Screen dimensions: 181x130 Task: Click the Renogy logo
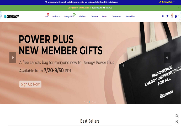click(12, 17)
